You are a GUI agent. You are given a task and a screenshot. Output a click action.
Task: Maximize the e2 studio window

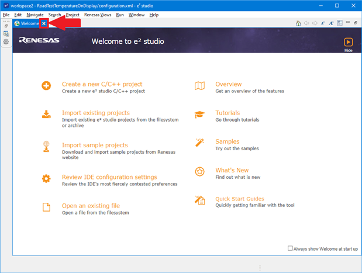(x=337, y=5)
